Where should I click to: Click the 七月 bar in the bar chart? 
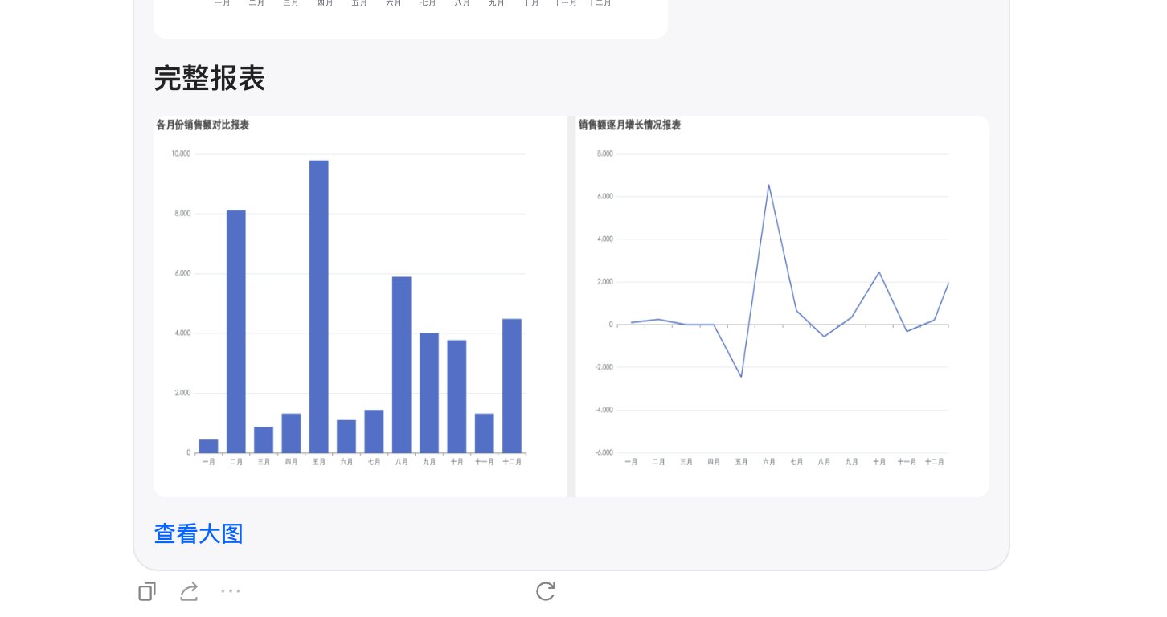pyautogui.click(x=374, y=431)
